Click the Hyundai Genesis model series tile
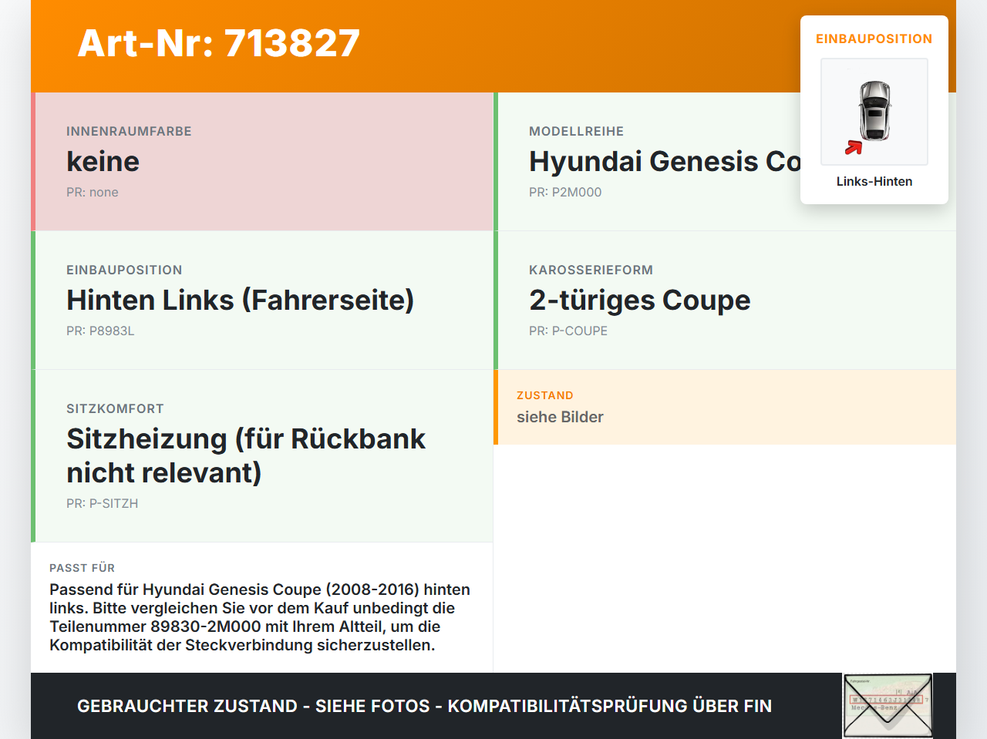This screenshot has width=987, height=739. click(x=725, y=162)
